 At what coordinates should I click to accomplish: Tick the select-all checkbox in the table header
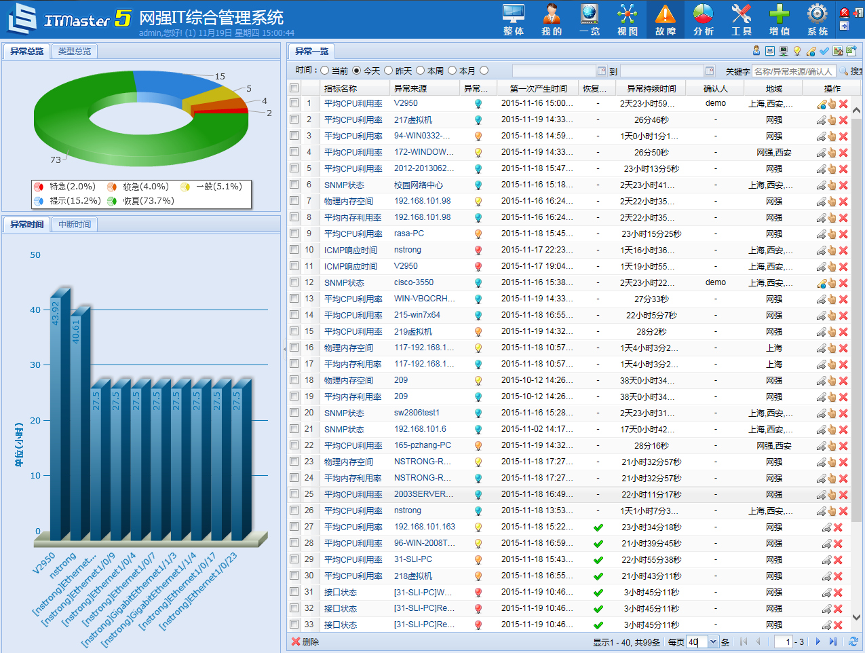pyautogui.click(x=294, y=88)
